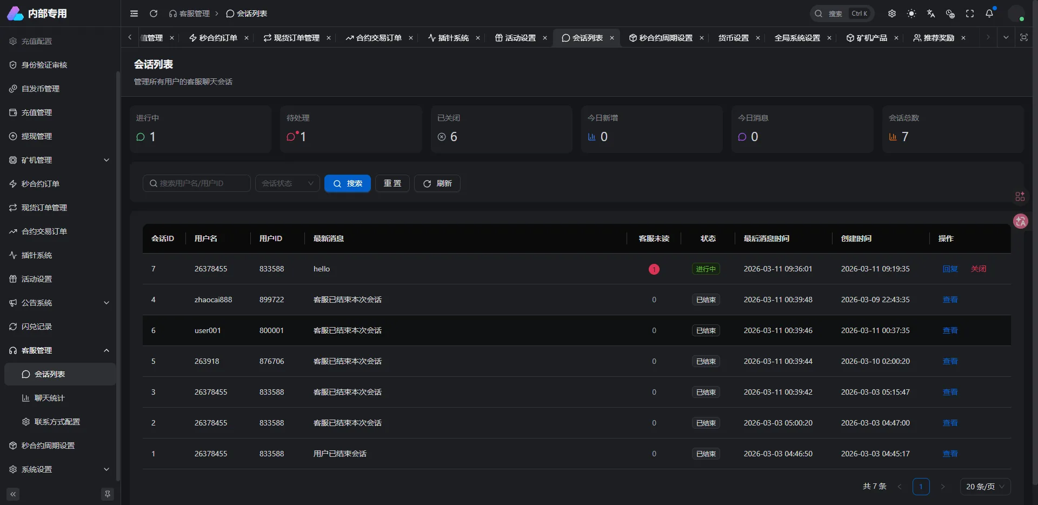The width and height of the screenshot is (1038, 505).
Task: Open the settings gear in top bar
Action: [892, 14]
